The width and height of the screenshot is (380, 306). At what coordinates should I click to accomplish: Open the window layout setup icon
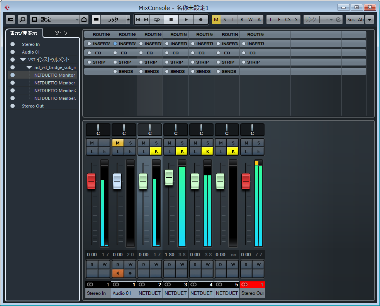click(10, 20)
